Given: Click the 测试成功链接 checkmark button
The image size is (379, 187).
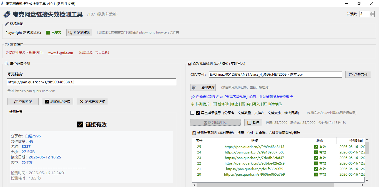Looking at the screenshot, I should coord(58,102).
